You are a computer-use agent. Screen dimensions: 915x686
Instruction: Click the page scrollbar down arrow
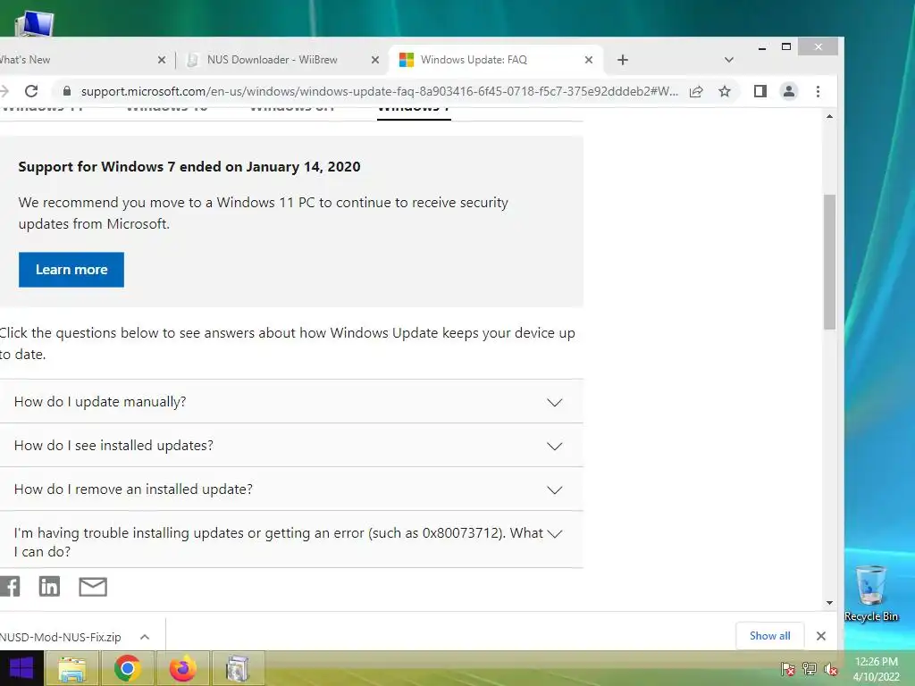[829, 603]
